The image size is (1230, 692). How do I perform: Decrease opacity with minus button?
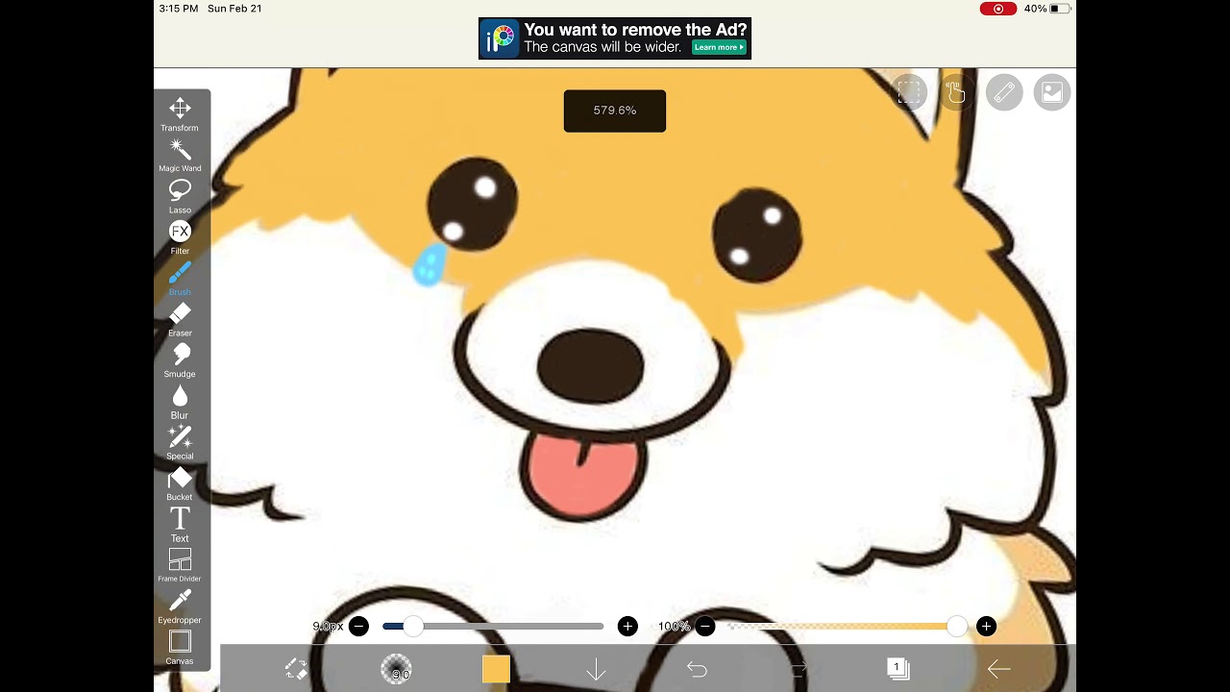[705, 627]
